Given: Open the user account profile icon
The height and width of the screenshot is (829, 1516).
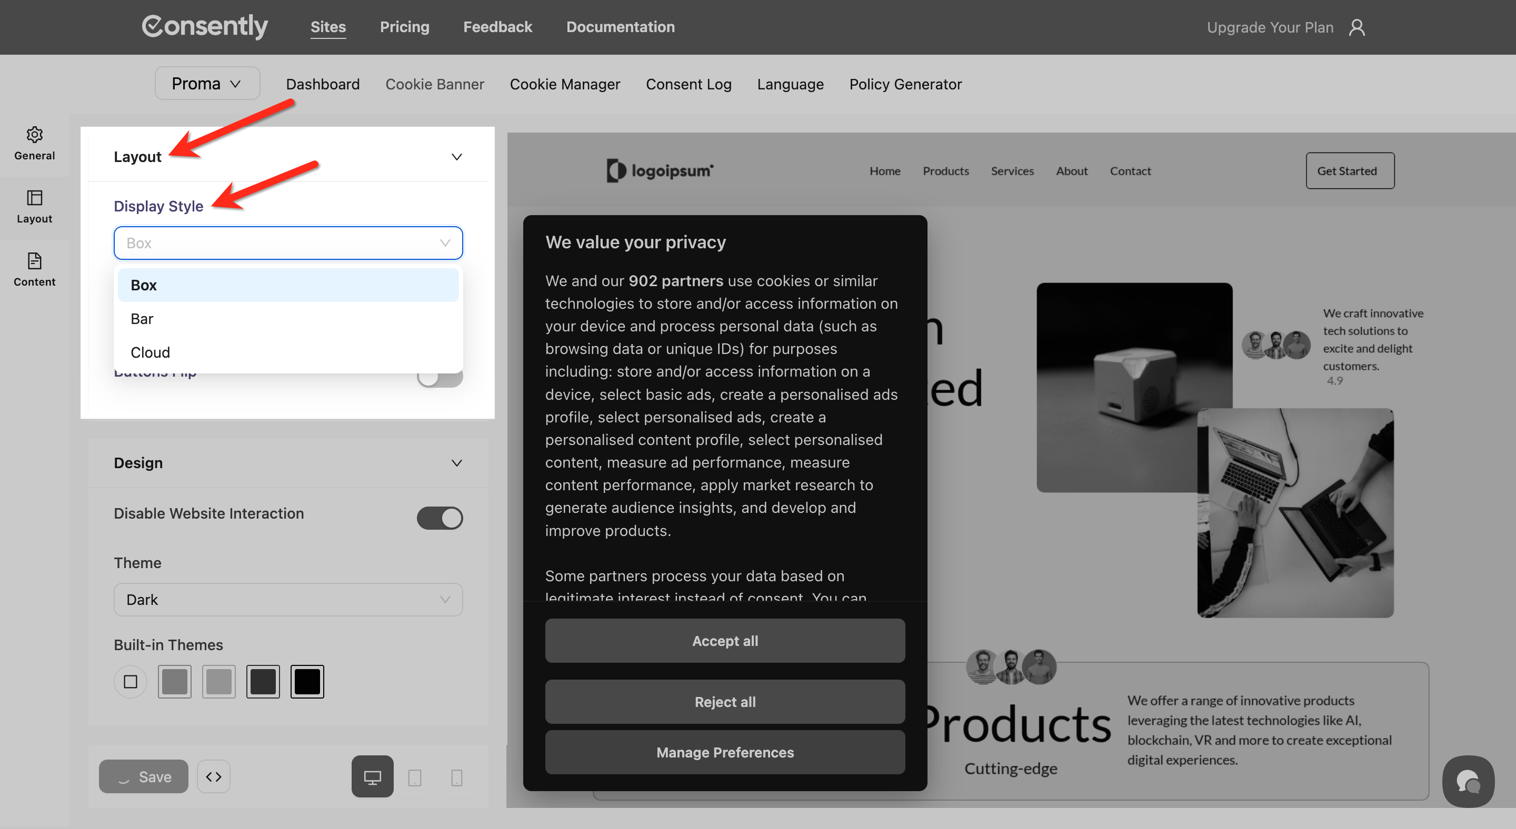Looking at the screenshot, I should coord(1357,27).
